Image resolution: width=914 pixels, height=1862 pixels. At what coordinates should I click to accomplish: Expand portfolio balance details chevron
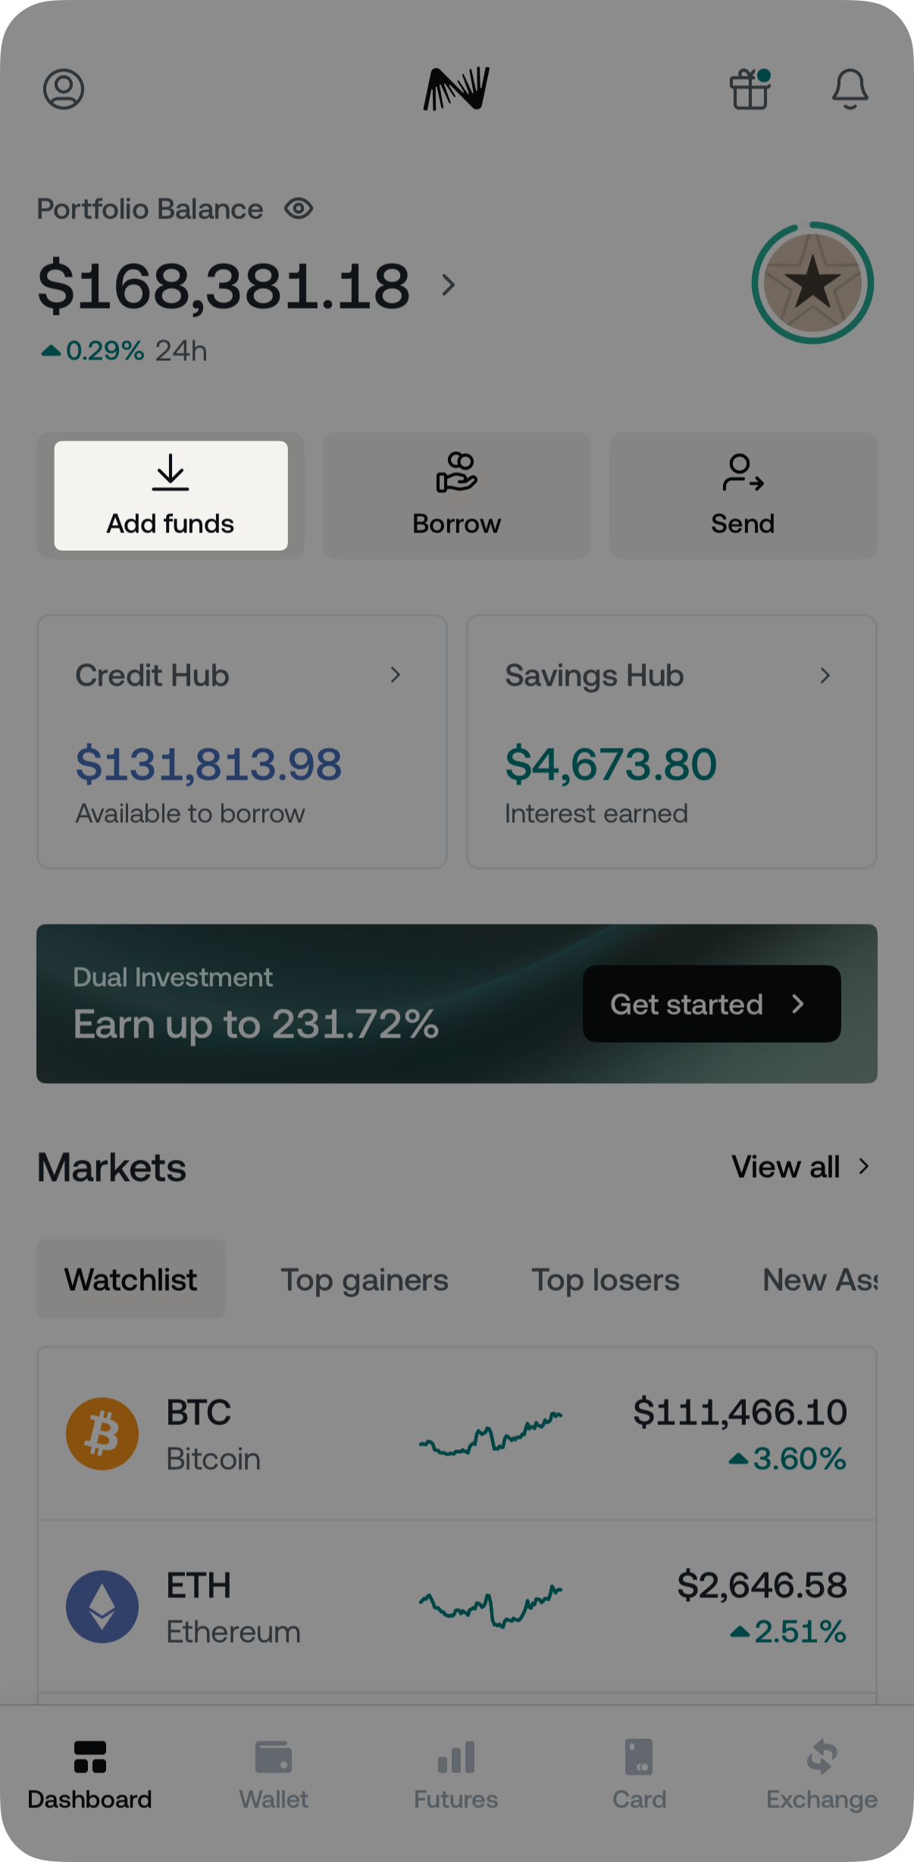pyautogui.click(x=449, y=285)
